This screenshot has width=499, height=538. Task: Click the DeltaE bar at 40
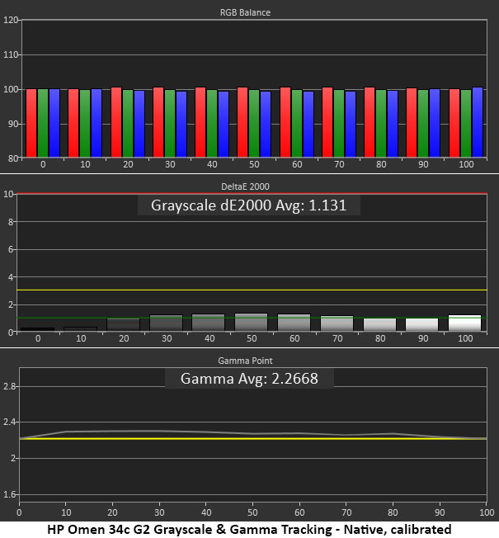[x=208, y=323]
